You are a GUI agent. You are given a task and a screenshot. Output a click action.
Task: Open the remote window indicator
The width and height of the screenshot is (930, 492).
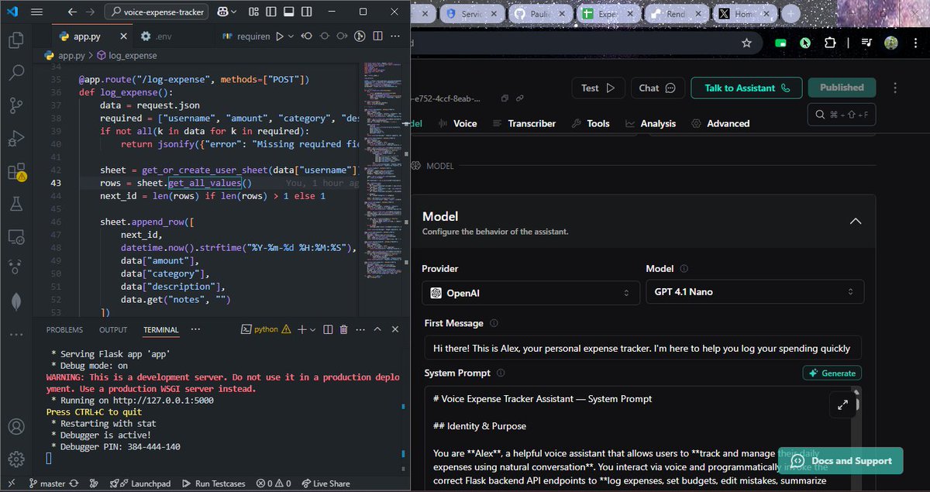(11, 483)
